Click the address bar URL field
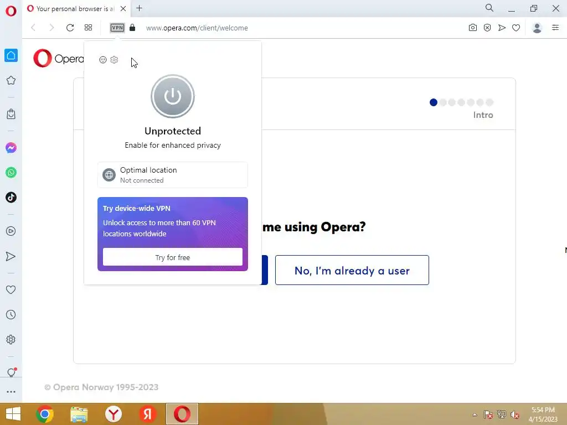This screenshot has width=567, height=425. click(197, 28)
